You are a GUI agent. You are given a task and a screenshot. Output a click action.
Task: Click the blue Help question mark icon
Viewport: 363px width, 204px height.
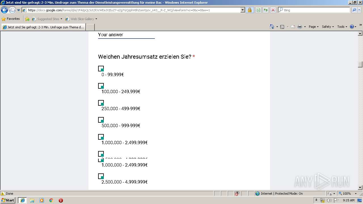click(352, 27)
